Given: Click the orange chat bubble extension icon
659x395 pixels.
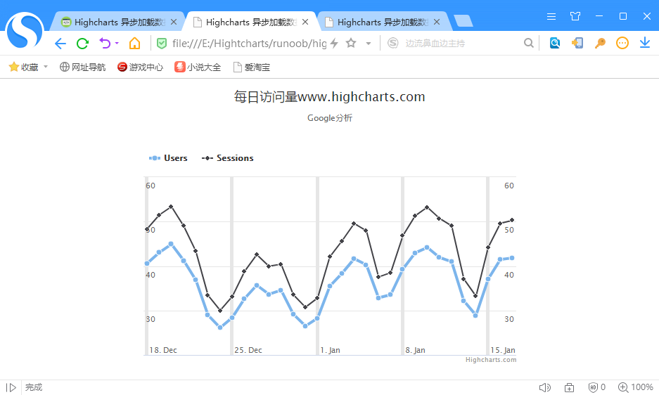Looking at the screenshot, I should pyautogui.click(x=622, y=43).
